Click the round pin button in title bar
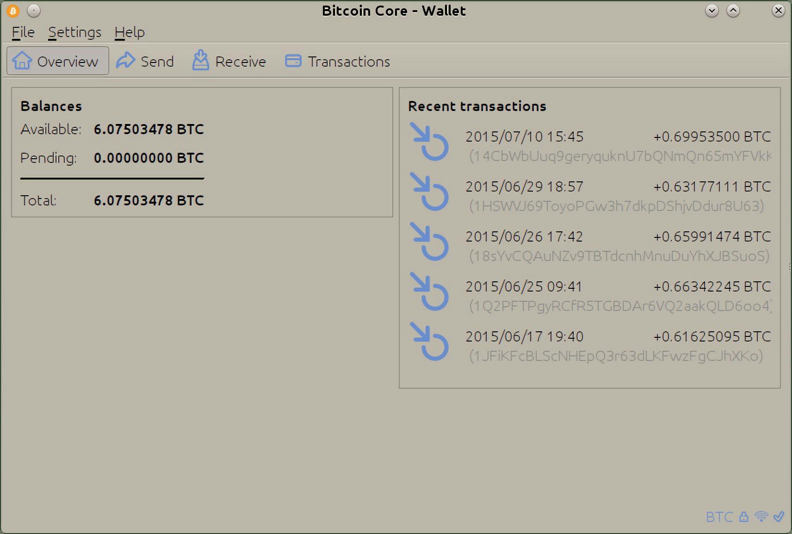Screen dimensions: 792x534 [x=34, y=11]
